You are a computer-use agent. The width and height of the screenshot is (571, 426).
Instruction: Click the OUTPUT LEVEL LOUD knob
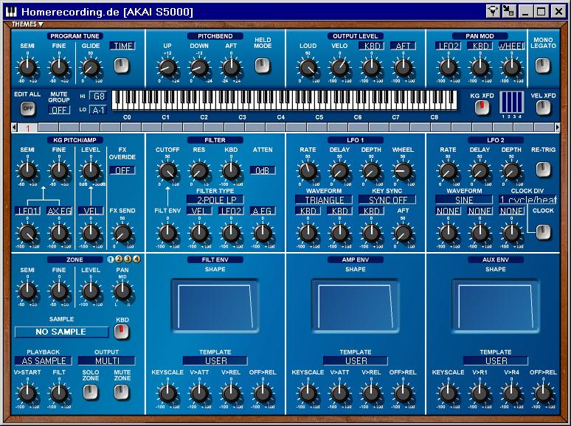(308, 68)
